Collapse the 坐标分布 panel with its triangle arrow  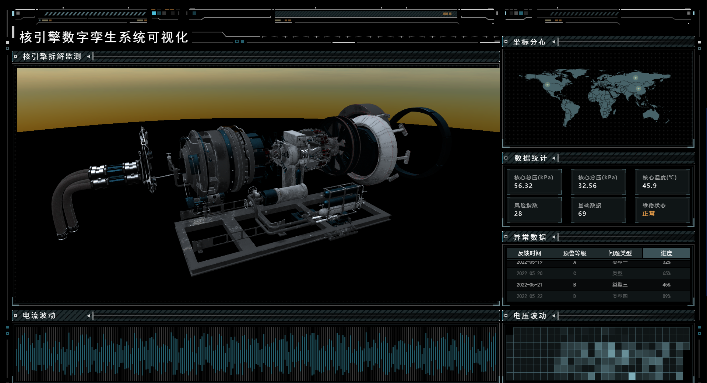[x=553, y=42]
